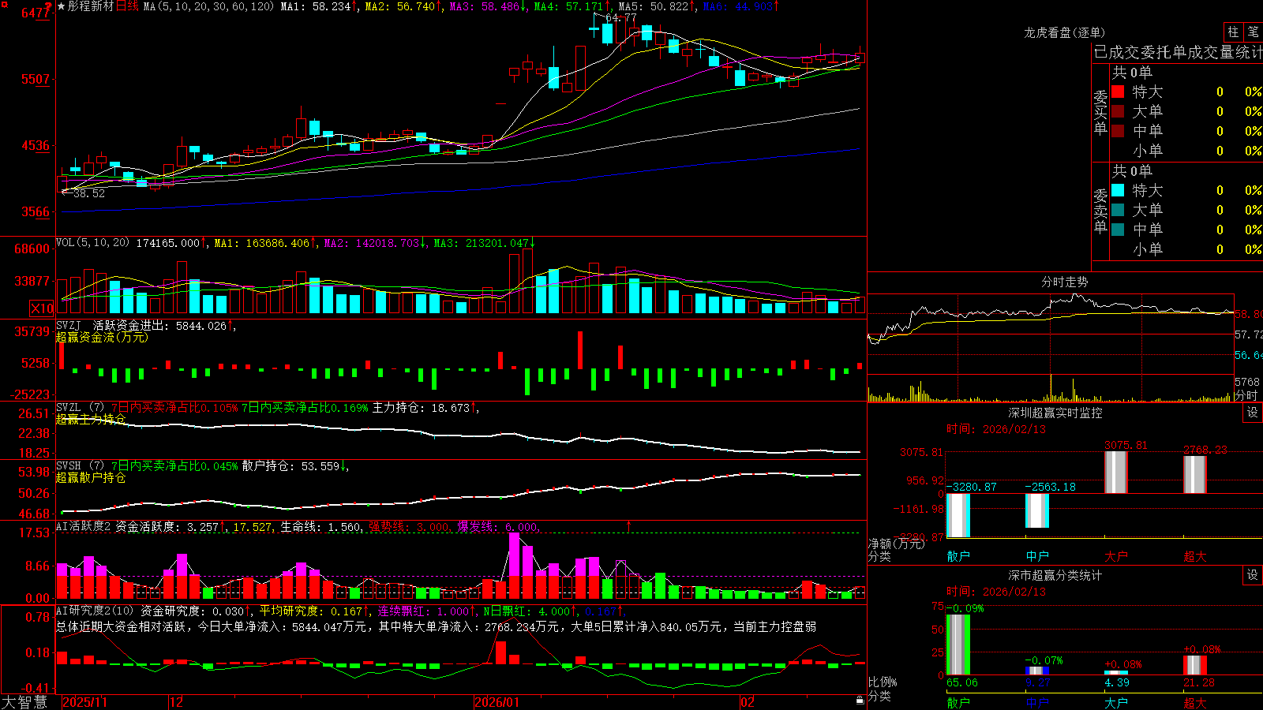Click 主力持仓: 18.673 value
This screenshot has height=710, width=1263.
[x=422, y=407]
